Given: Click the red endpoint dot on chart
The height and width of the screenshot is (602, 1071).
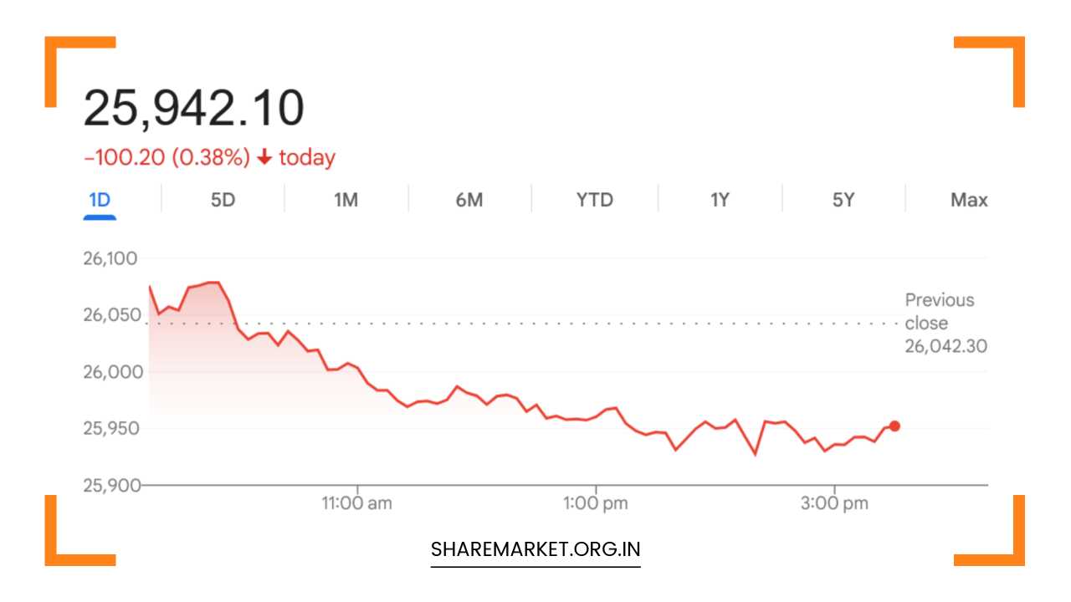Looking at the screenshot, I should pos(894,426).
